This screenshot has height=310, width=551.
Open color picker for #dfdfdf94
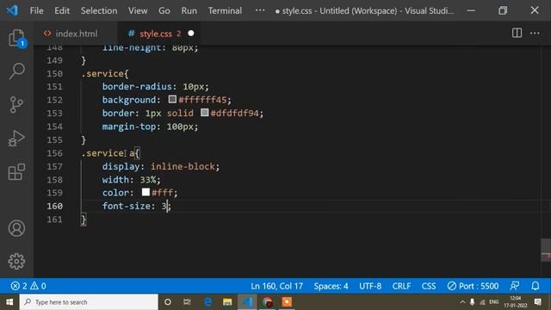click(x=205, y=113)
